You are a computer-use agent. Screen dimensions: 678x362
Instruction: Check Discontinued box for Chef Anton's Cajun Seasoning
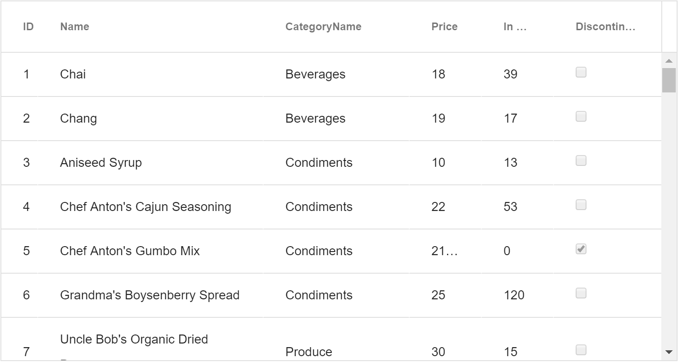tap(581, 205)
